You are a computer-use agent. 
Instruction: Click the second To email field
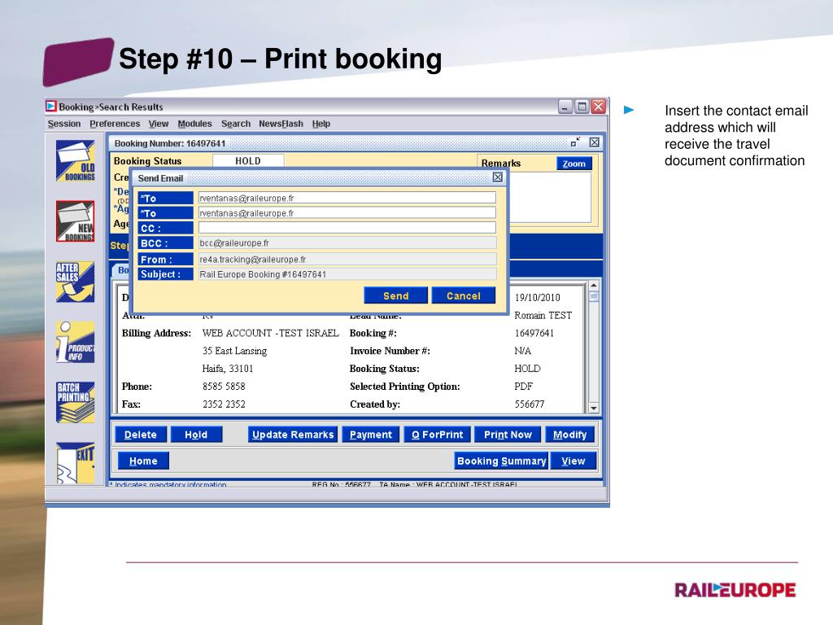coord(347,213)
